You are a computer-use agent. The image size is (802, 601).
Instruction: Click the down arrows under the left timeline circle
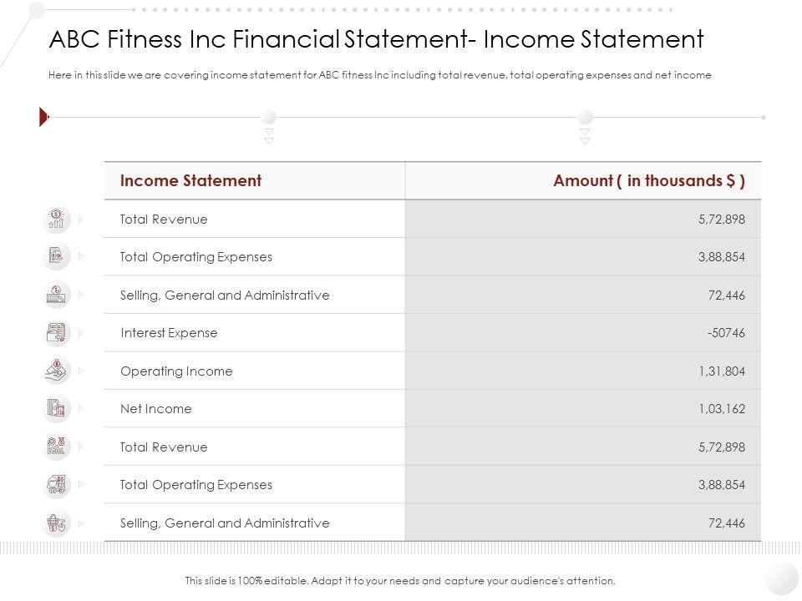[269, 136]
